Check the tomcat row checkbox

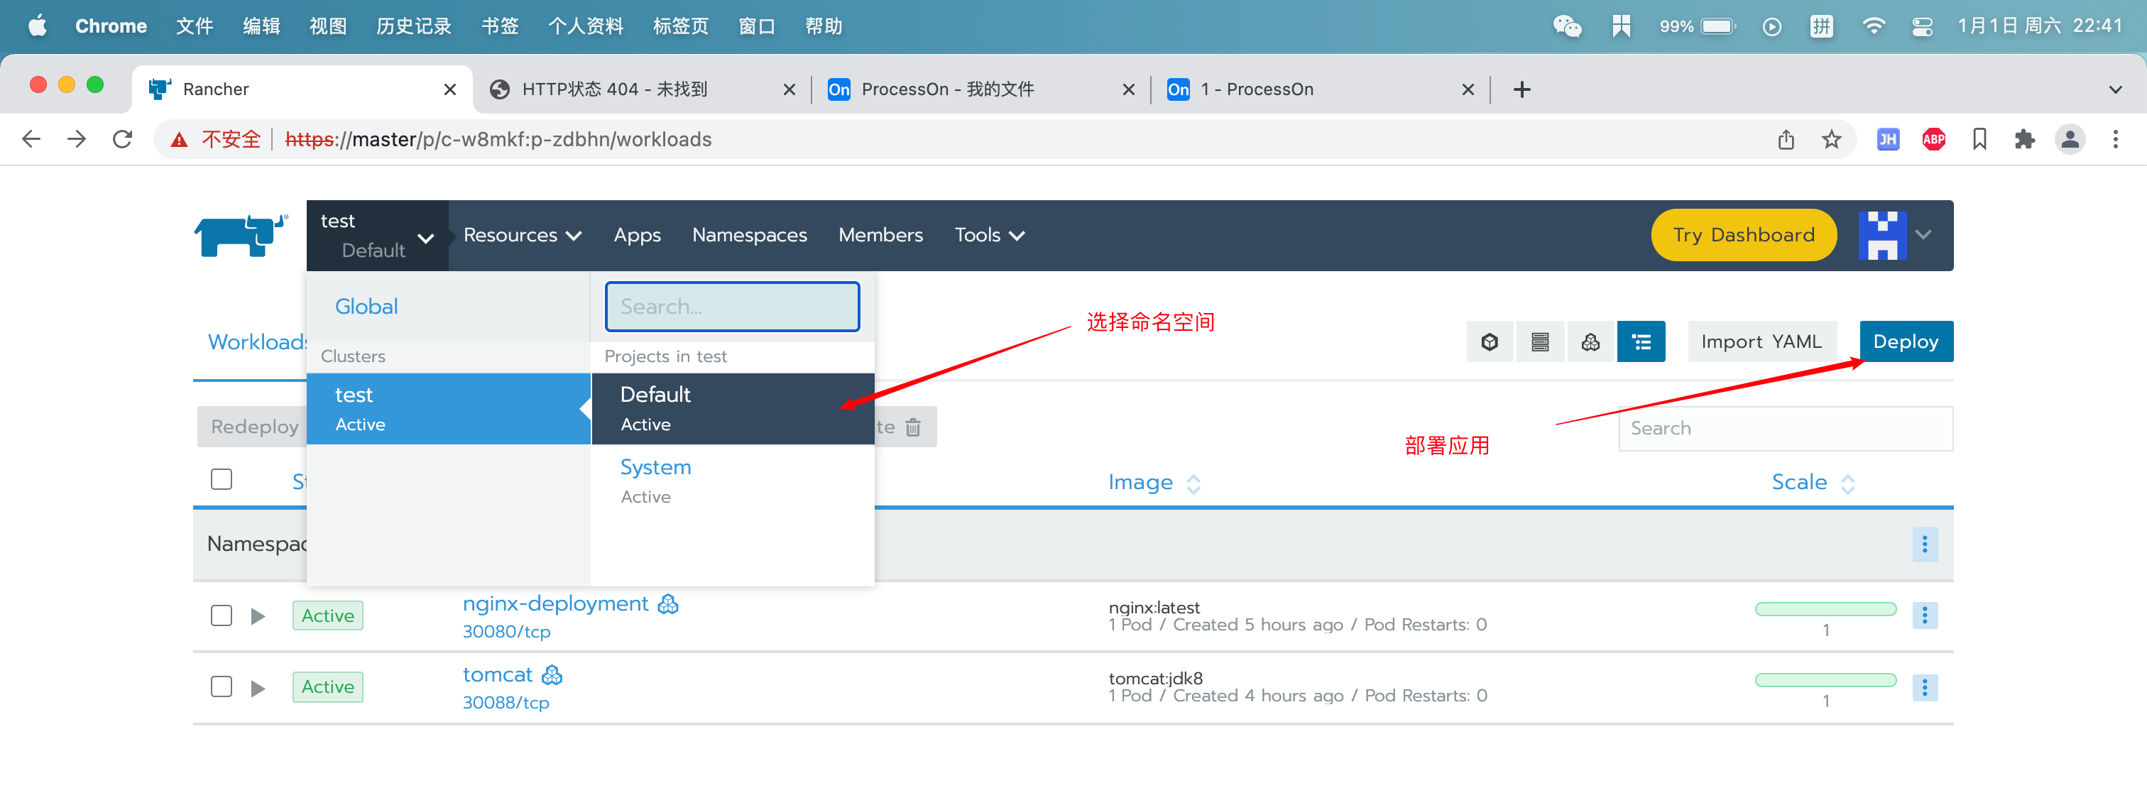pyautogui.click(x=221, y=686)
